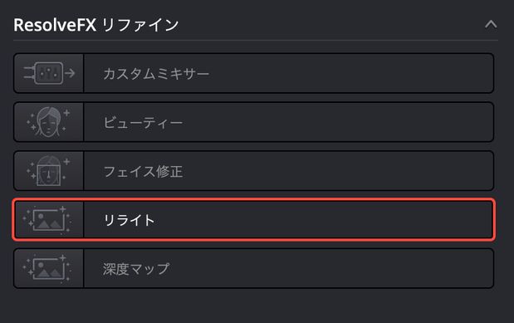
Task: Click the output arrow on the mixer icon
Action: [x=70, y=73]
